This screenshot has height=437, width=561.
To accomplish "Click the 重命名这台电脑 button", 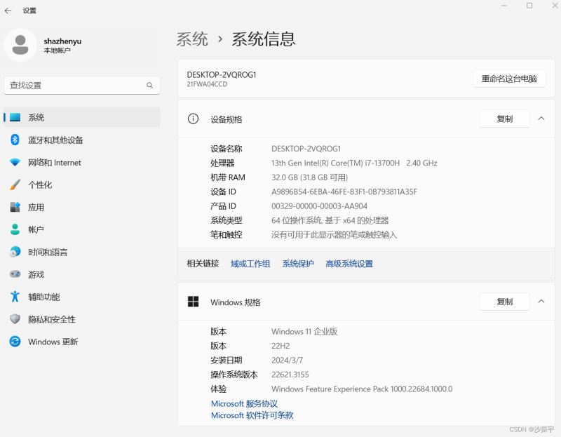I will pyautogui.click(x=509, y=79).
